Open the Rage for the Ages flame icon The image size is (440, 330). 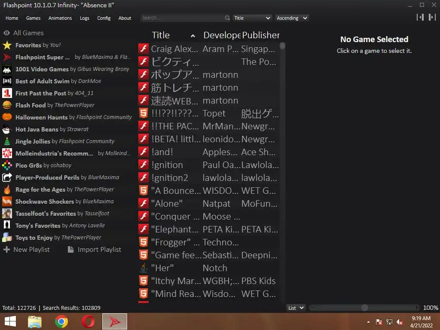[x=7, y=189]
